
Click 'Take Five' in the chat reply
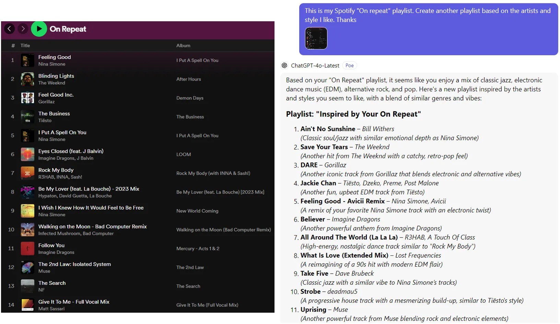(x=314, y=274)
